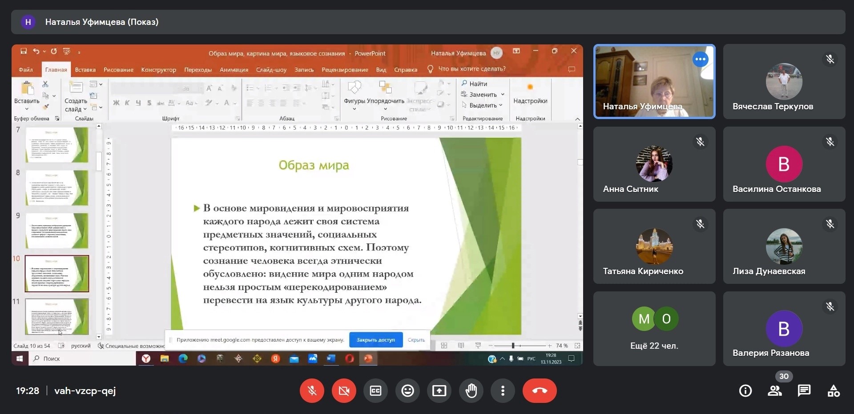Leave the call with the red hang-up button

[540, 390]
